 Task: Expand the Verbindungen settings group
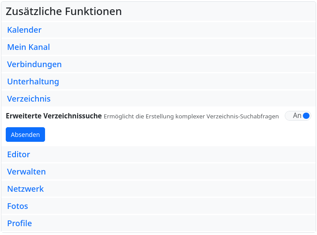point(34,64)
